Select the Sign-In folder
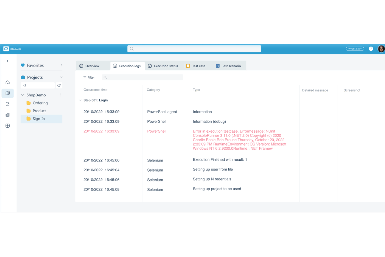The height and width of the screenshot is (257, 385). click(41, 119)
